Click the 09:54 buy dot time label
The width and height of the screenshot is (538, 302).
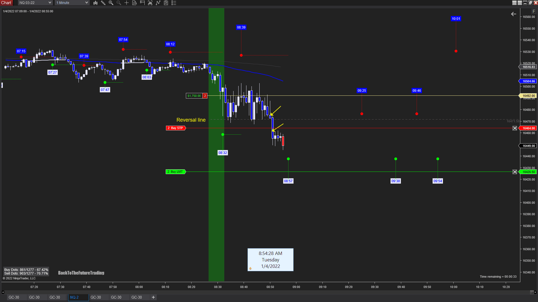pos(438,181)
